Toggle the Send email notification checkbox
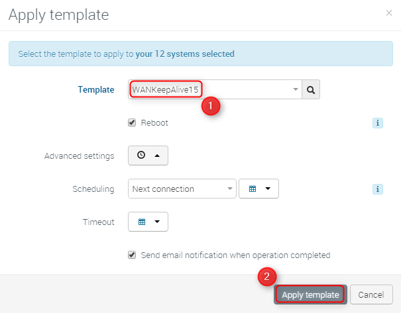 (x=132, y=255)
